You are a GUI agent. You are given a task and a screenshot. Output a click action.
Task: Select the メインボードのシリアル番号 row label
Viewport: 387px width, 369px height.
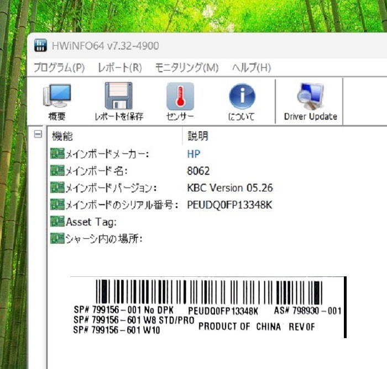click(122, 205)
